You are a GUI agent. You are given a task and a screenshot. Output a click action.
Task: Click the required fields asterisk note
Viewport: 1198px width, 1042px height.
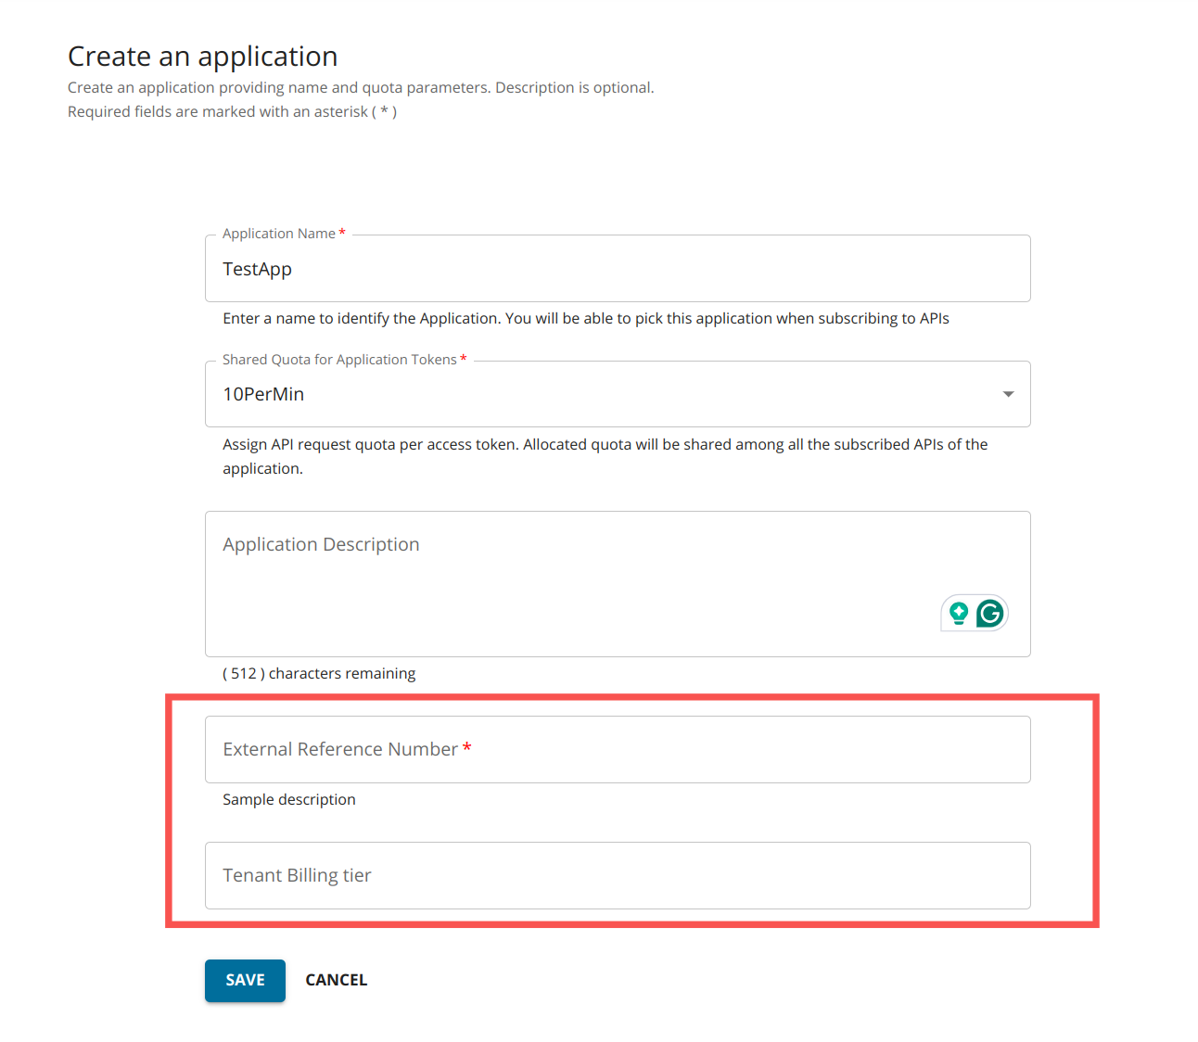point(232,111)
